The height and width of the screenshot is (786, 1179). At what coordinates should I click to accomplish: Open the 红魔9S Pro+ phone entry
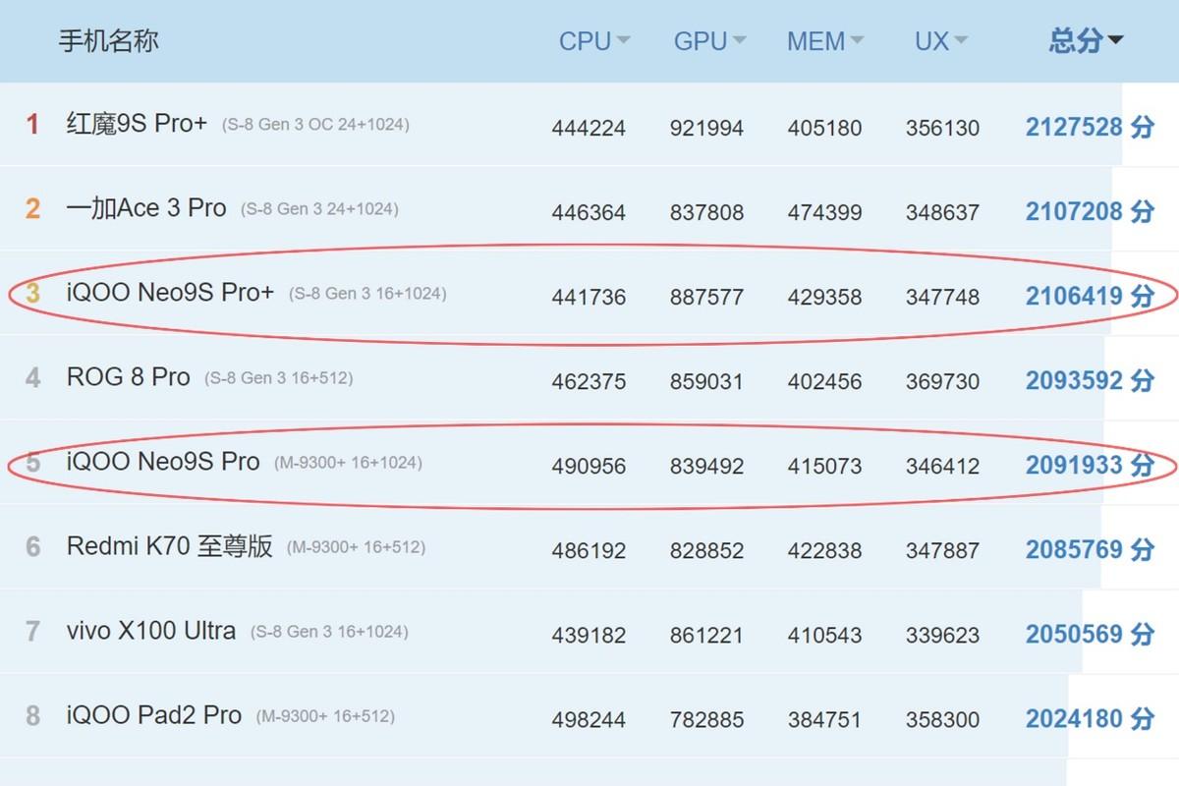coord(137,124)
